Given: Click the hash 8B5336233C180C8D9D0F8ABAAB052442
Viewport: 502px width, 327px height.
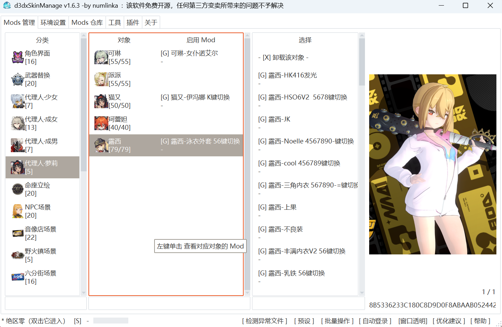Looking at the screenshot, I should (x=433, y=305).
